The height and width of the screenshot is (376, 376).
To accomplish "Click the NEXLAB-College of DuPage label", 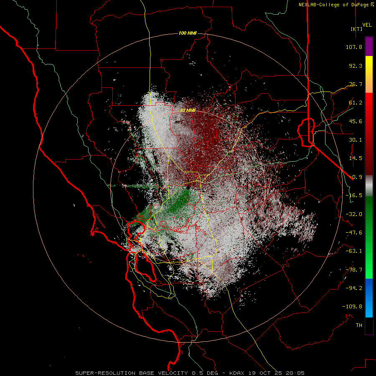I will click(334, 5).
